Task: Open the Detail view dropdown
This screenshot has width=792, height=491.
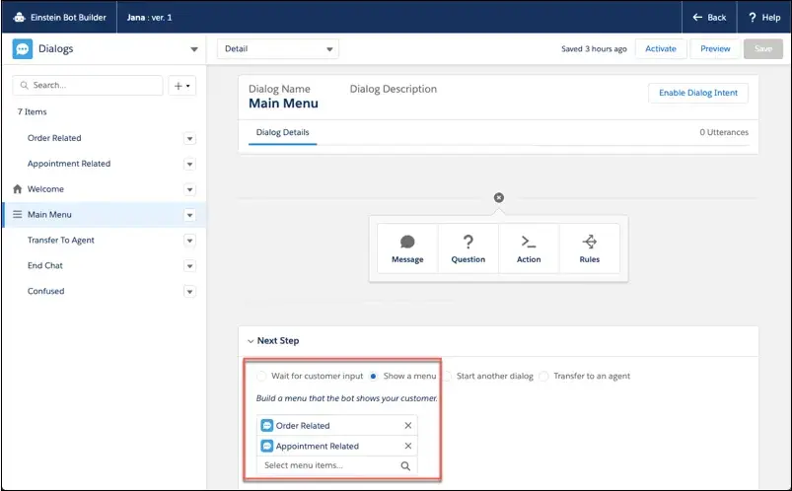Action: (x=277, y=48)
